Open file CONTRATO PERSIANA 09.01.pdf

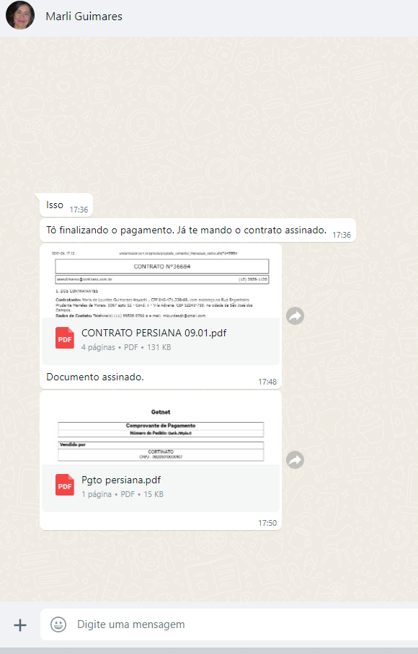coord(154,333)
